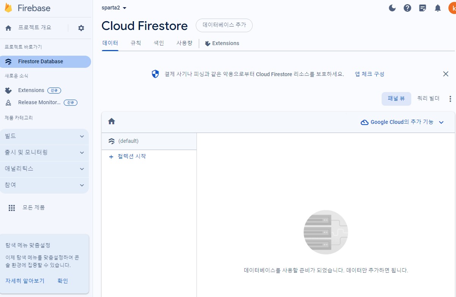Click the Firebase logo
The height and width of the screenshot is (297, 456).
27,8
